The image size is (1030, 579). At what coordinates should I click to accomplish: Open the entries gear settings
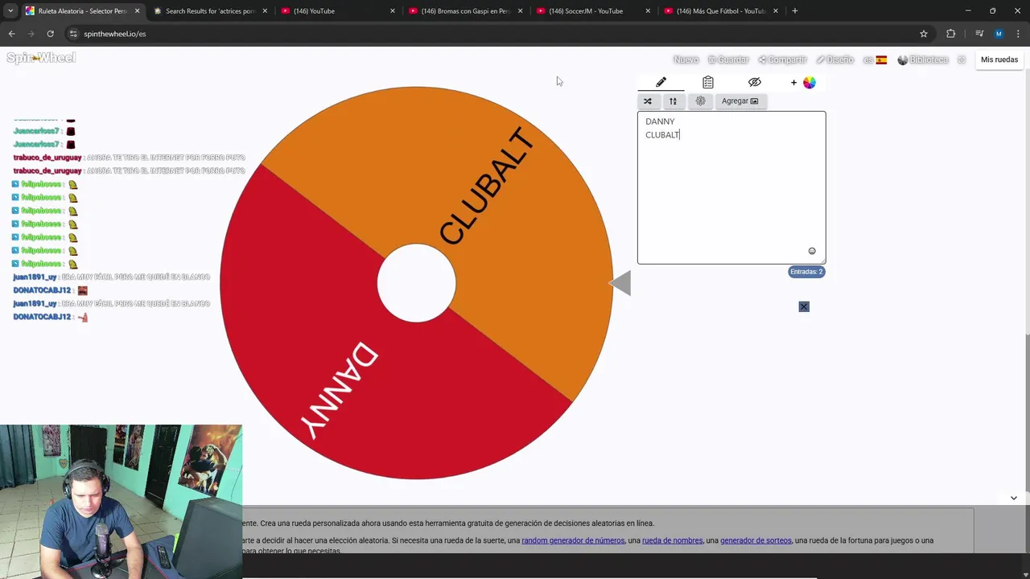tap(700, 101)
